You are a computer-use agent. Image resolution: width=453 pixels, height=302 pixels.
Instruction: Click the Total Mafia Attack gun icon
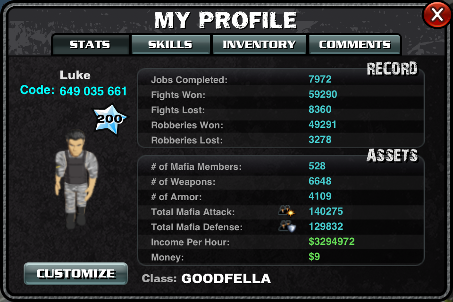(286, 210)
